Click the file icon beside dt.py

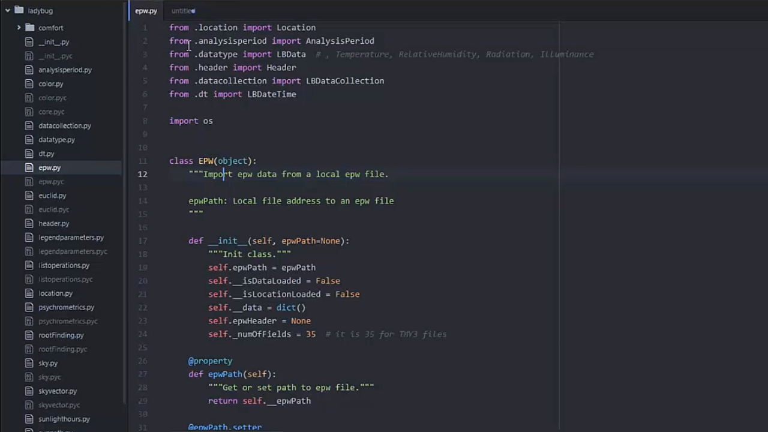(x=29, y=154)
